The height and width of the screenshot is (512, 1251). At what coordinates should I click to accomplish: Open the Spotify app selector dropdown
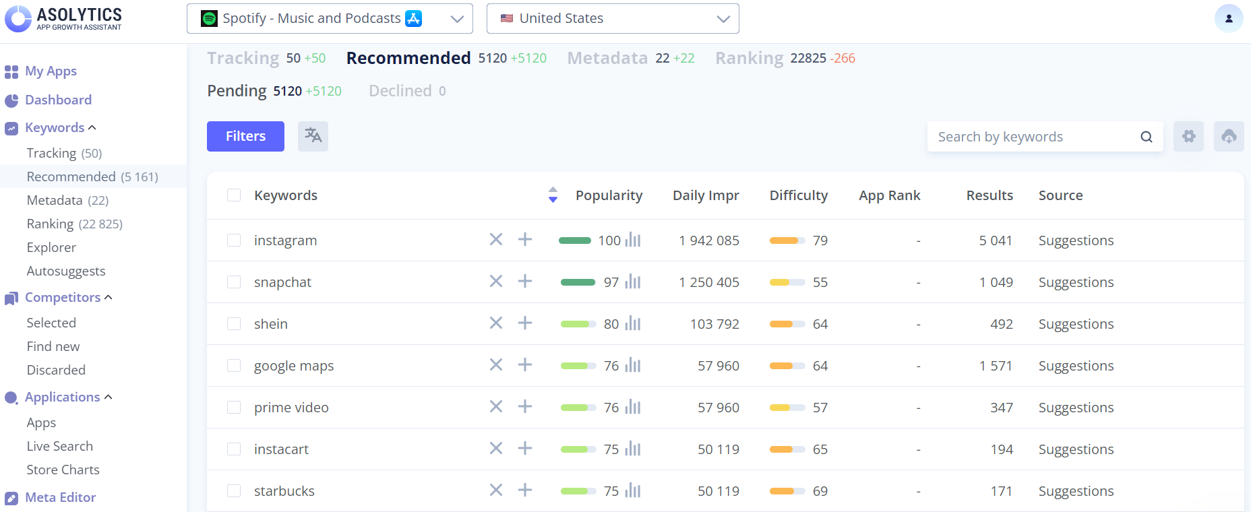tap(330, 18)
